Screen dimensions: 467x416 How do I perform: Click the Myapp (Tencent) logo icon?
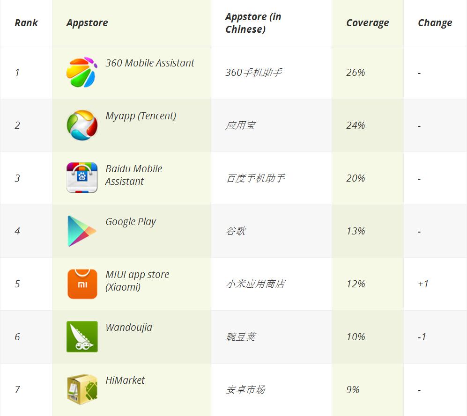82,125
